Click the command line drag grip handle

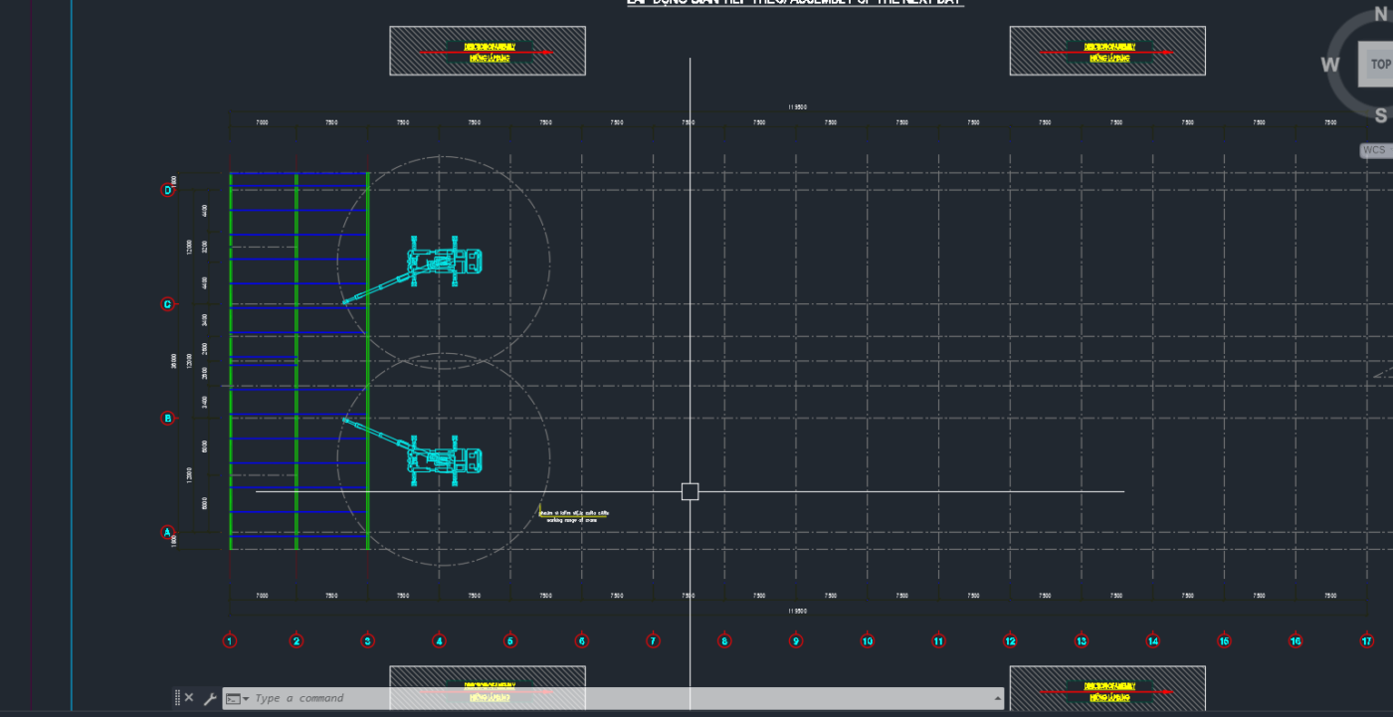177,698
